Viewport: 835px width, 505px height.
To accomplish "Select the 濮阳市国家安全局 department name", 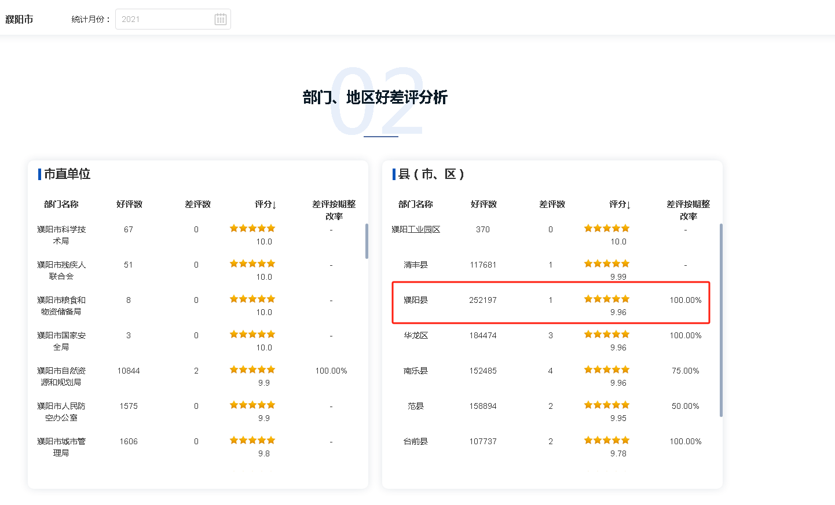I will [61, 341].
